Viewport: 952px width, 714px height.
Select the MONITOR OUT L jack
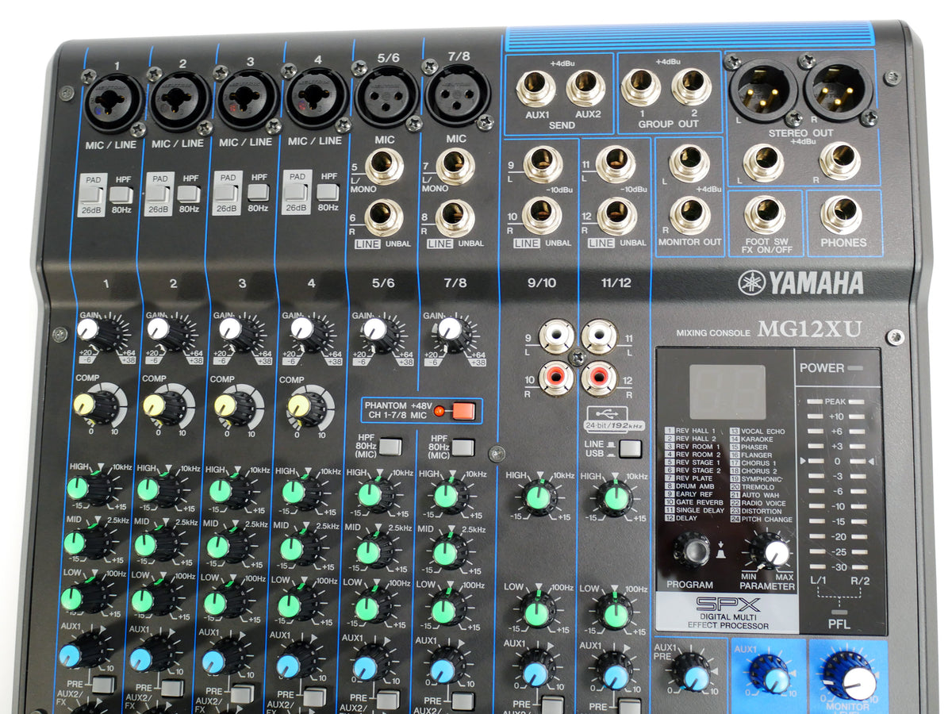point(690,164)
